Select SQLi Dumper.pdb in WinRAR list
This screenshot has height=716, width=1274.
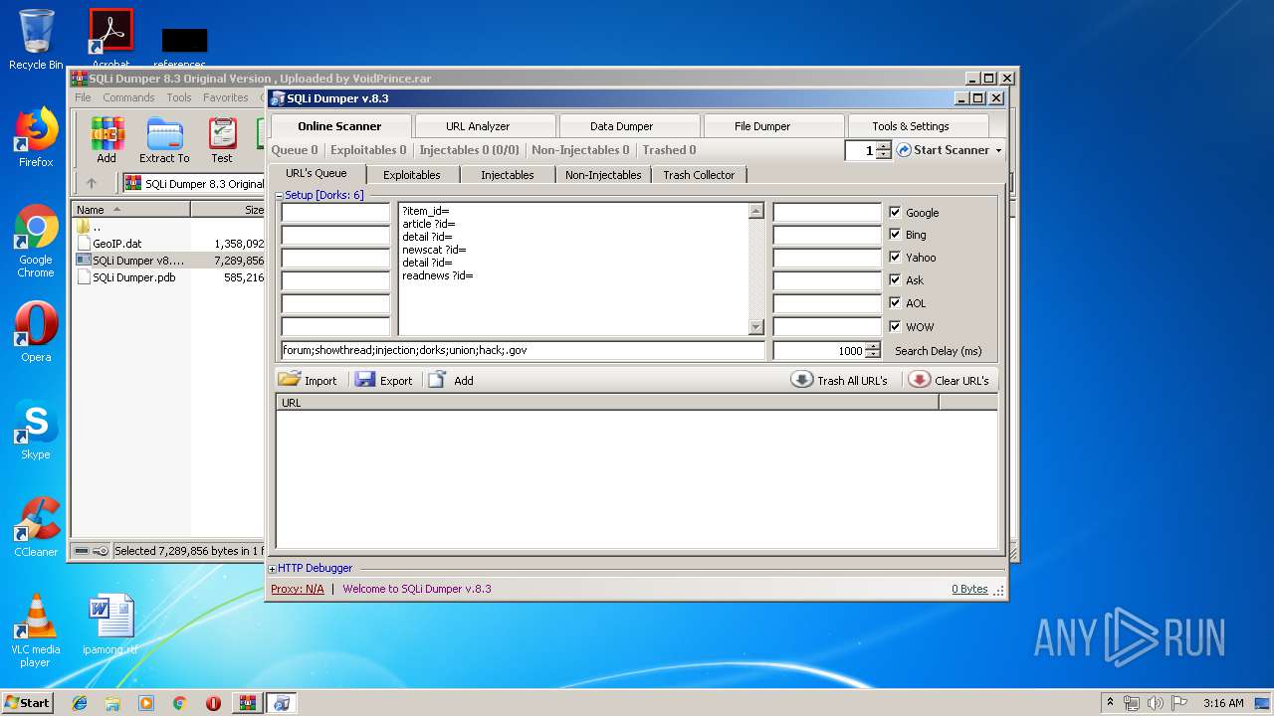(134, 277)
